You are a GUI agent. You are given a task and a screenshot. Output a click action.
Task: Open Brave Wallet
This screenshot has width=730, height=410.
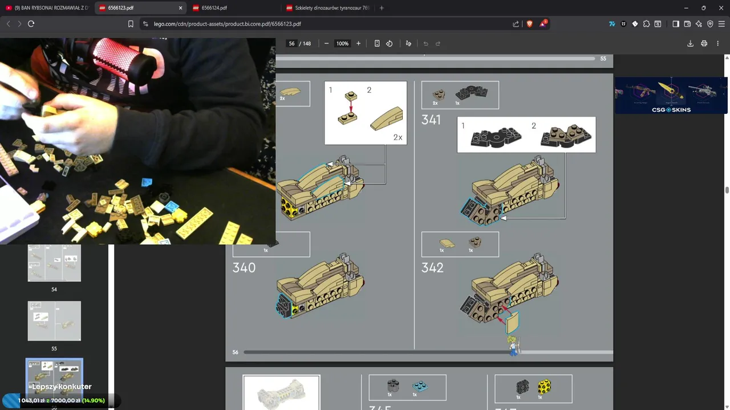point(687,24)
